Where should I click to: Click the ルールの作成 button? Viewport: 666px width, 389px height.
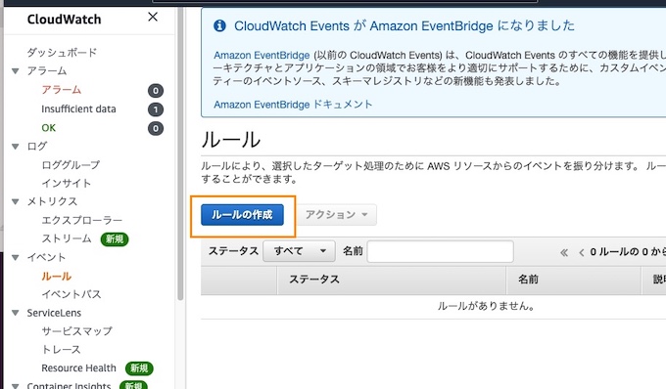(242, 214)
